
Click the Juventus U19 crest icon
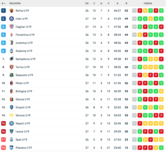12,43
